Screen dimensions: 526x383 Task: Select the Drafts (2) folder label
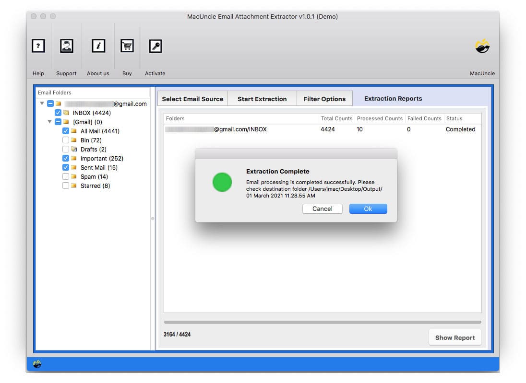pyautogui.click(x=94, y=150)
